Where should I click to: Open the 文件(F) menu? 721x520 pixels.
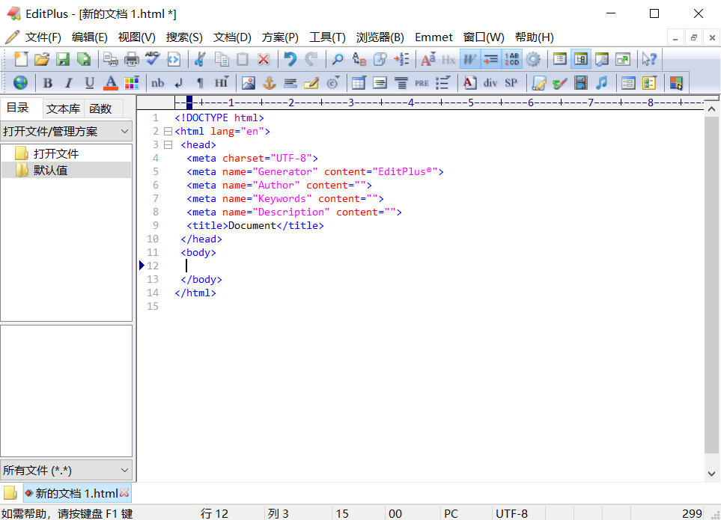[x=43, y=37]
